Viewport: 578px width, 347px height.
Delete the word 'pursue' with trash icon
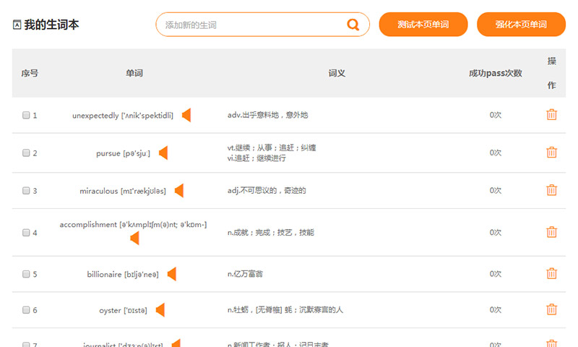[551, 153]
